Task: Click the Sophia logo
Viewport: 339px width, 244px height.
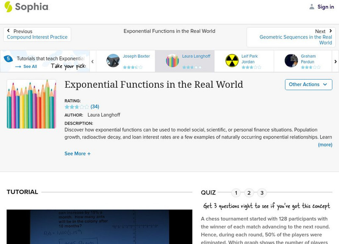Action: [25, 7]
